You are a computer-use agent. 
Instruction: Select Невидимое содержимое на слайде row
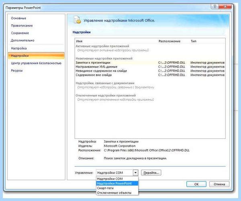pos(150,71)
